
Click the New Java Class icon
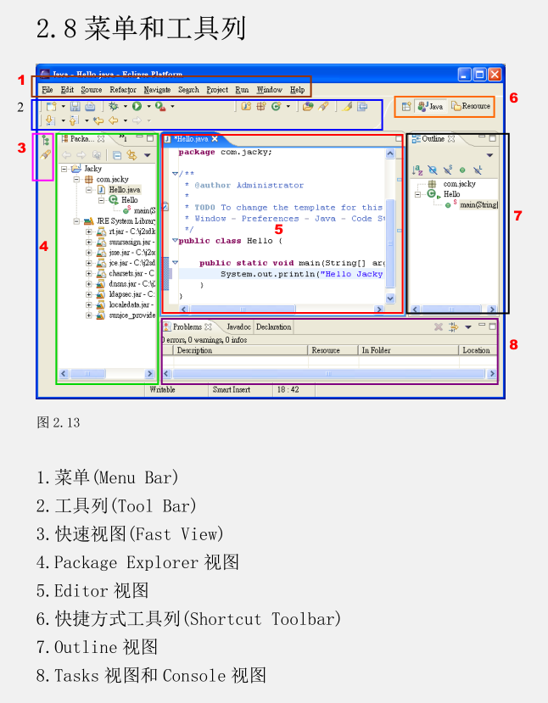pos(277,106)
